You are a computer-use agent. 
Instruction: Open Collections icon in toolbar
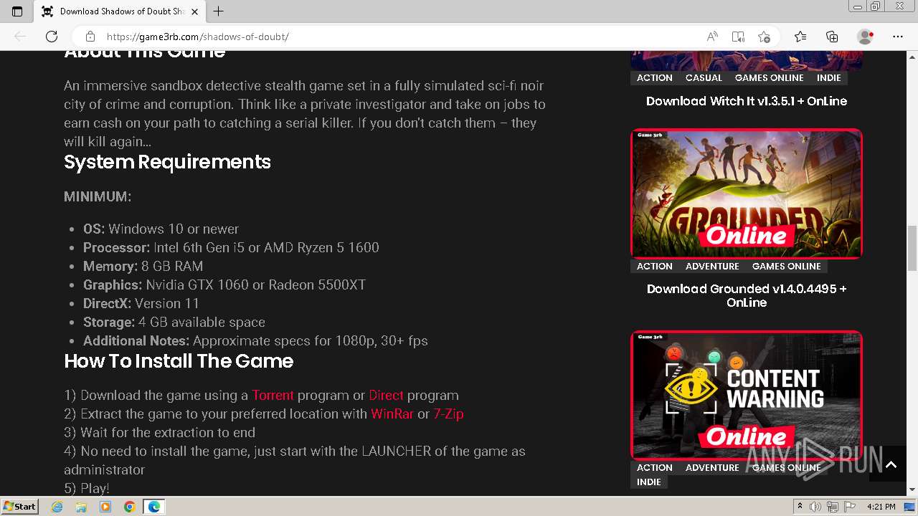point(832,37)
